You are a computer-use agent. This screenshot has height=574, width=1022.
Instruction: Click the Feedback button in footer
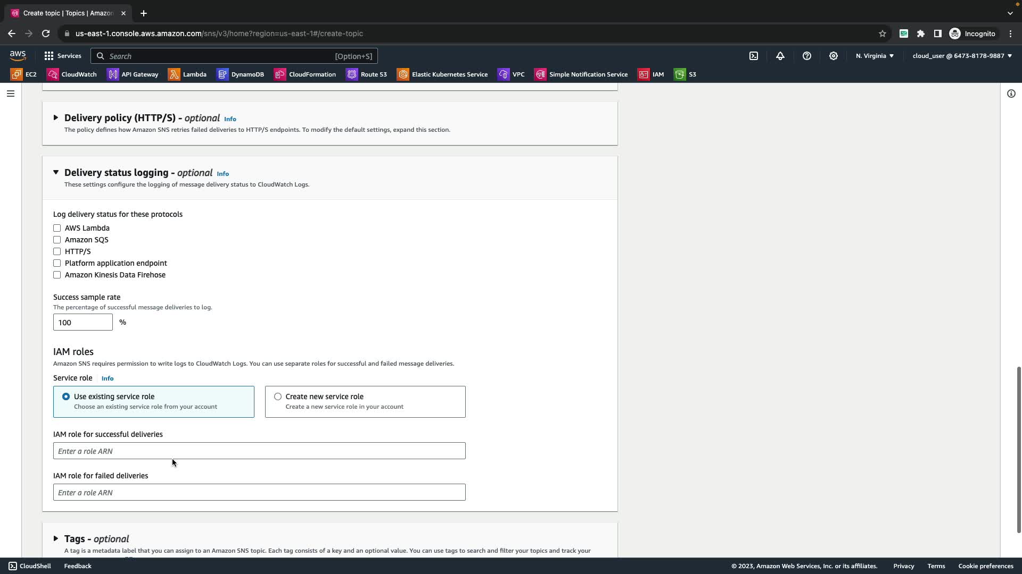78,566
